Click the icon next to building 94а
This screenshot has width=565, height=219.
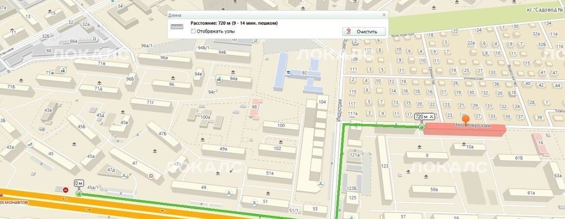[218, 79]
